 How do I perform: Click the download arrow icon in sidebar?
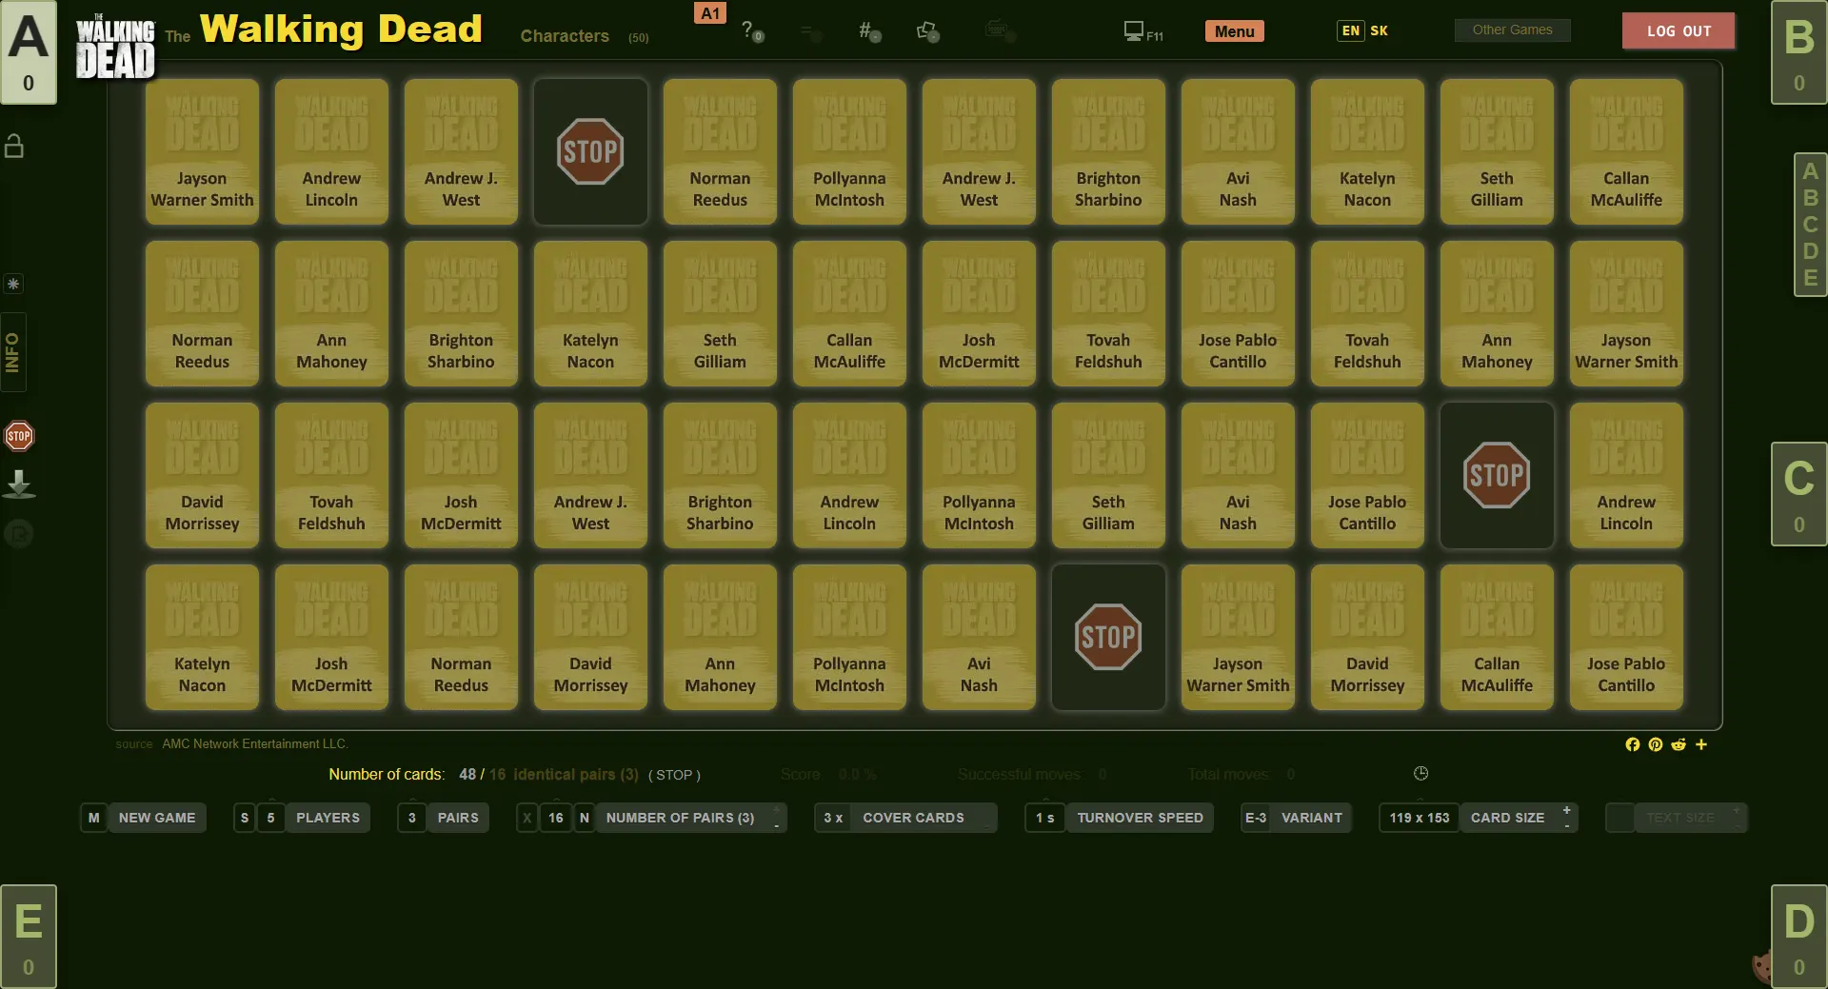19,485
